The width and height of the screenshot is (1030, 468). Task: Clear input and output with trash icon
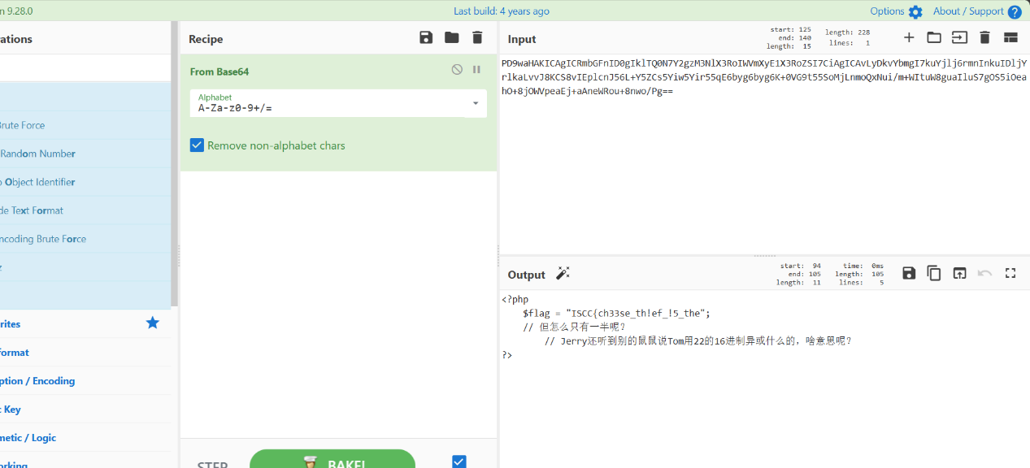click(984, 37)
